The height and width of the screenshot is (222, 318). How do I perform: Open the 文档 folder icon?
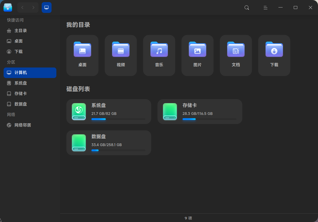tap(236, 49)
